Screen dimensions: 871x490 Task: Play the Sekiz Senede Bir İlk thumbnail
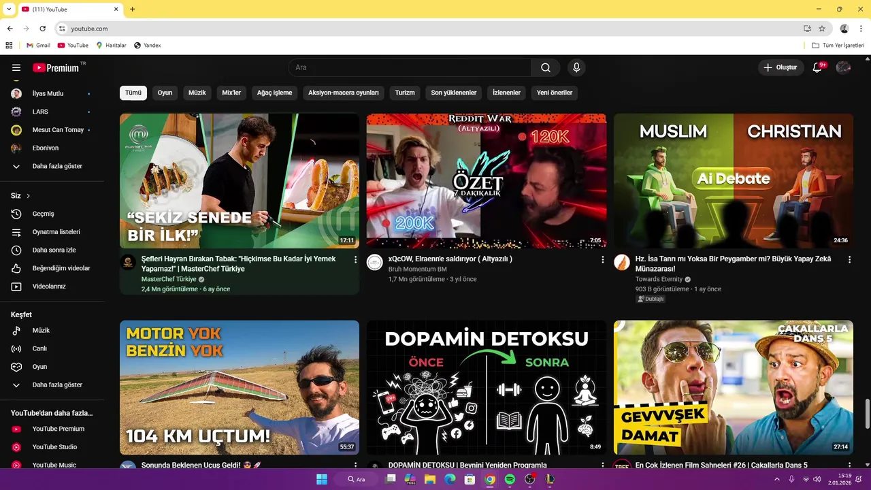(240, 181)
